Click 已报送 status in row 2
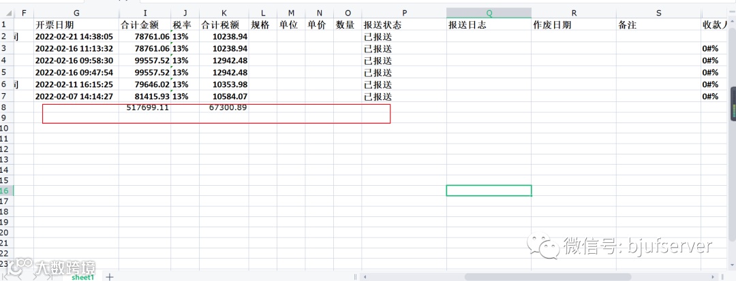This screenshot has width=736, height=281. coord(403,37)
